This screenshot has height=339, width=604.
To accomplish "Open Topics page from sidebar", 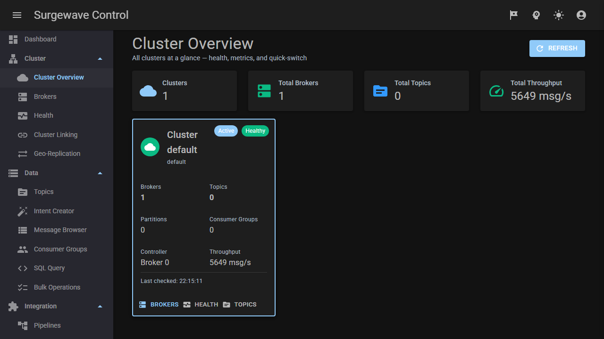I will [57, 192].
